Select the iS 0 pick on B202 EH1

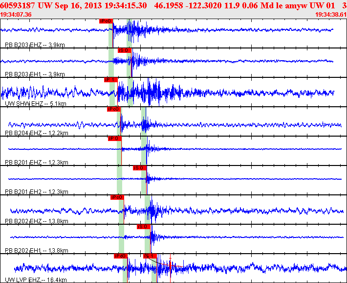[144, 227]
